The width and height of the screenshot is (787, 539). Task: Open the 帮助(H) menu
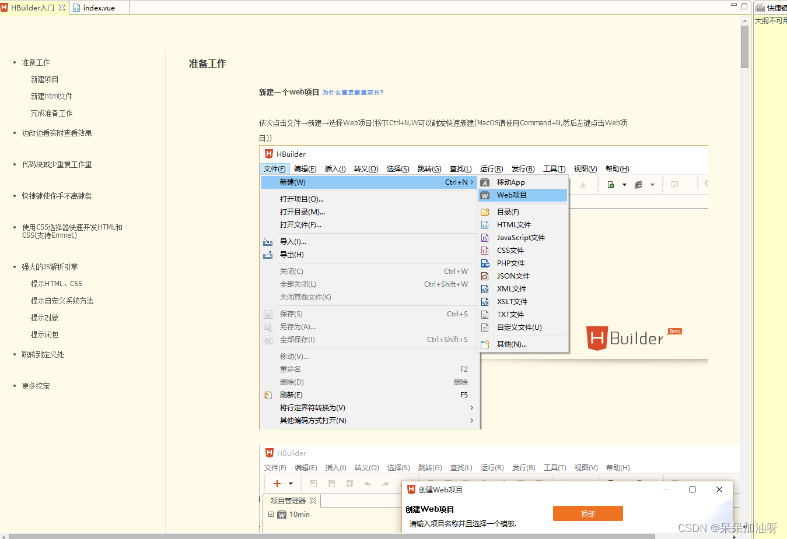(616, 168)
